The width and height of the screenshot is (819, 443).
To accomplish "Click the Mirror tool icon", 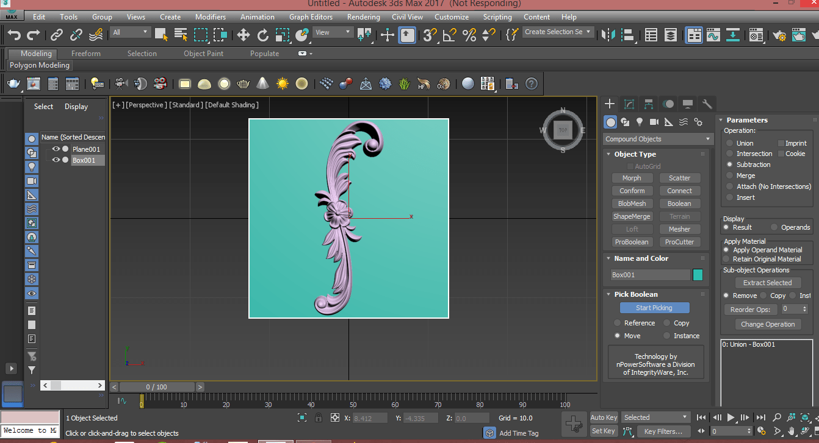I will [x=608, y=35].
